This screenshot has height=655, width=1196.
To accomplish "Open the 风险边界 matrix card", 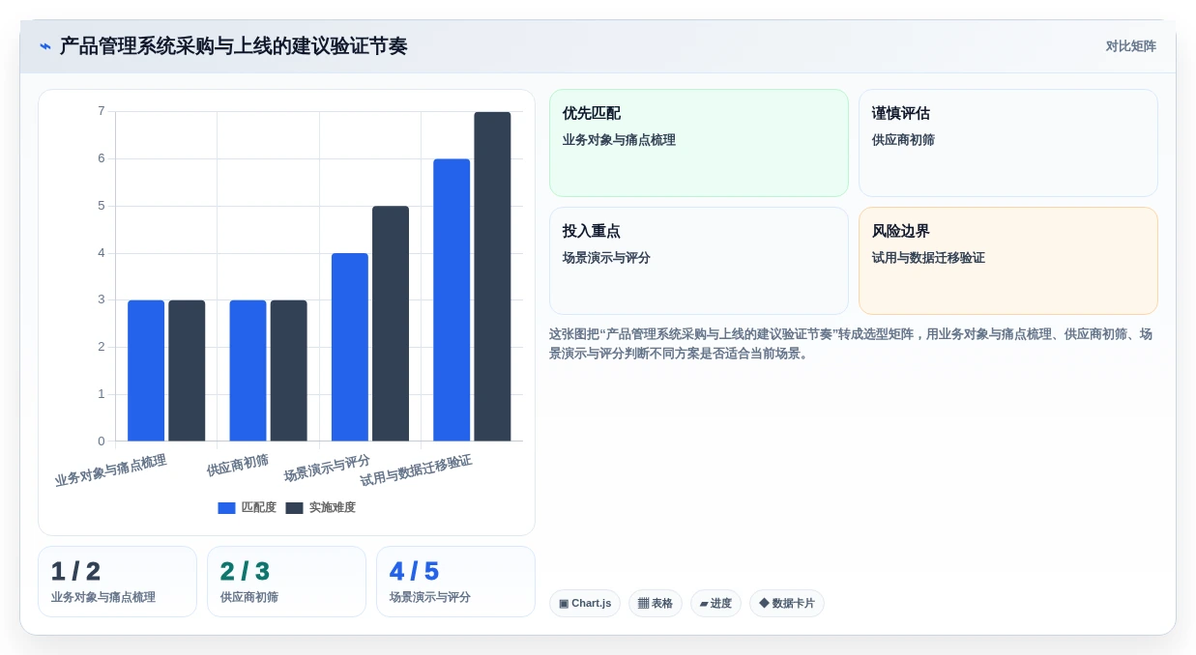I will point(1007,261).
